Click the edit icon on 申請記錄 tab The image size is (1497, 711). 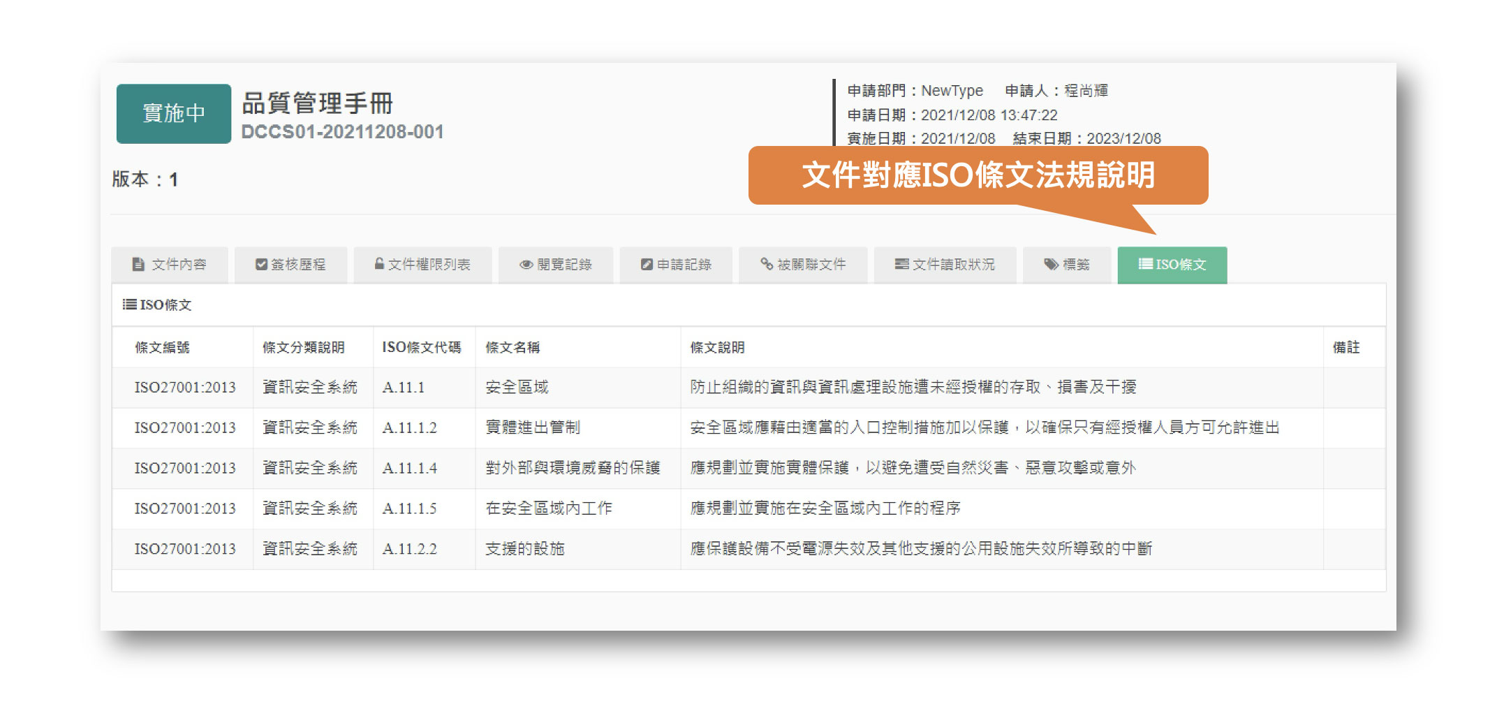(x=647, y=265)
